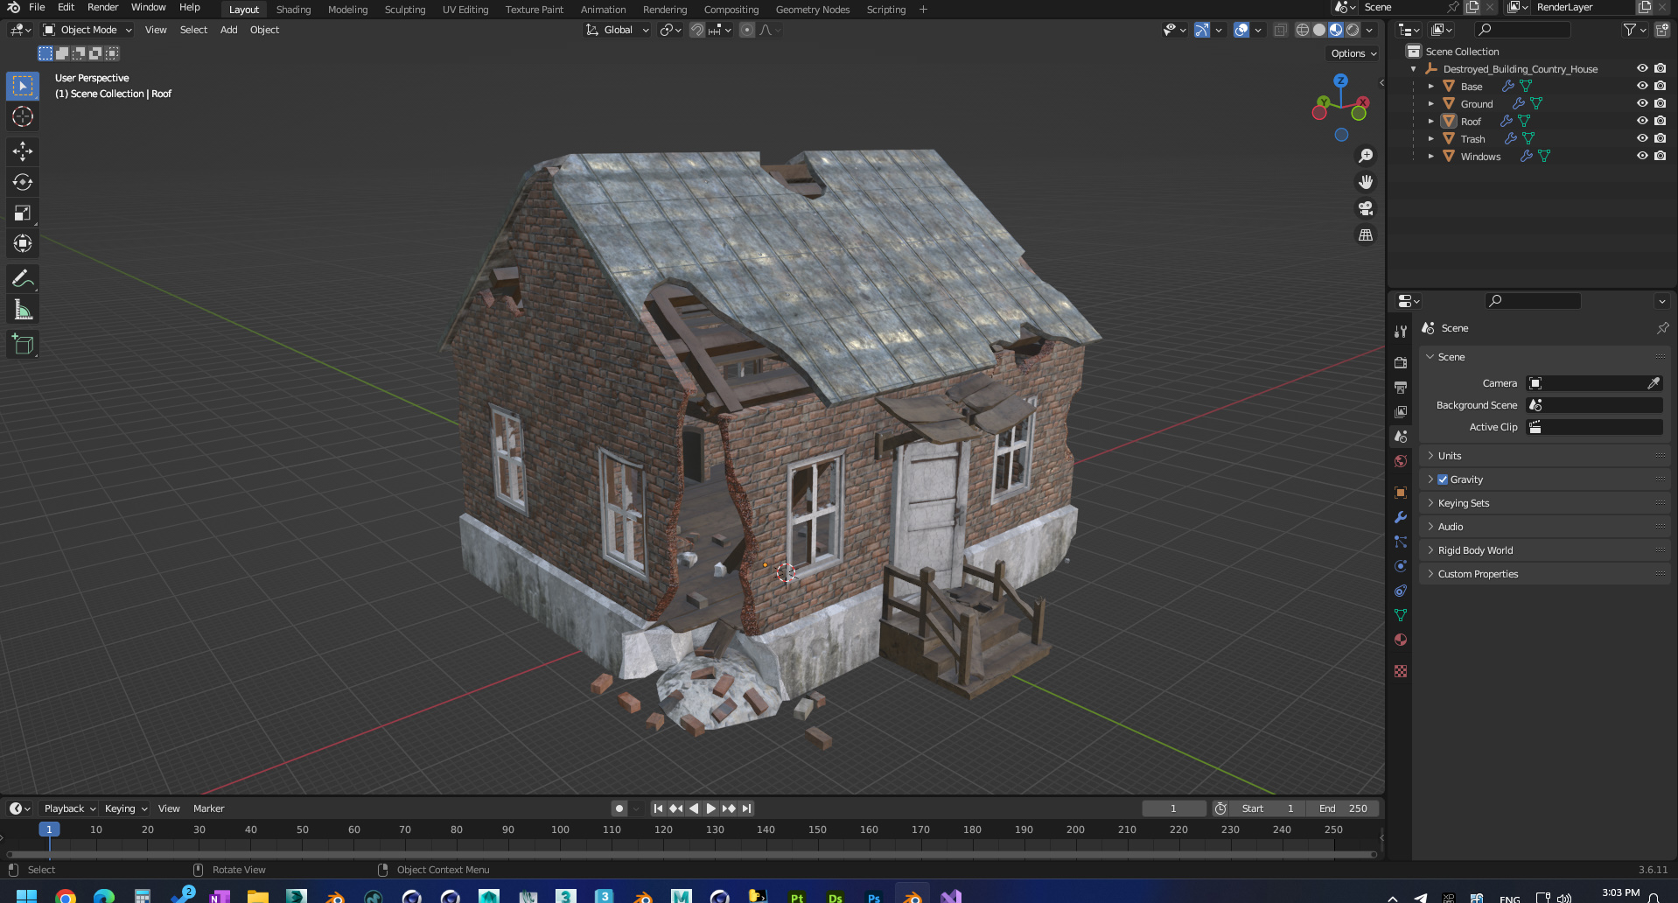Select the Rotate tool

23,182
